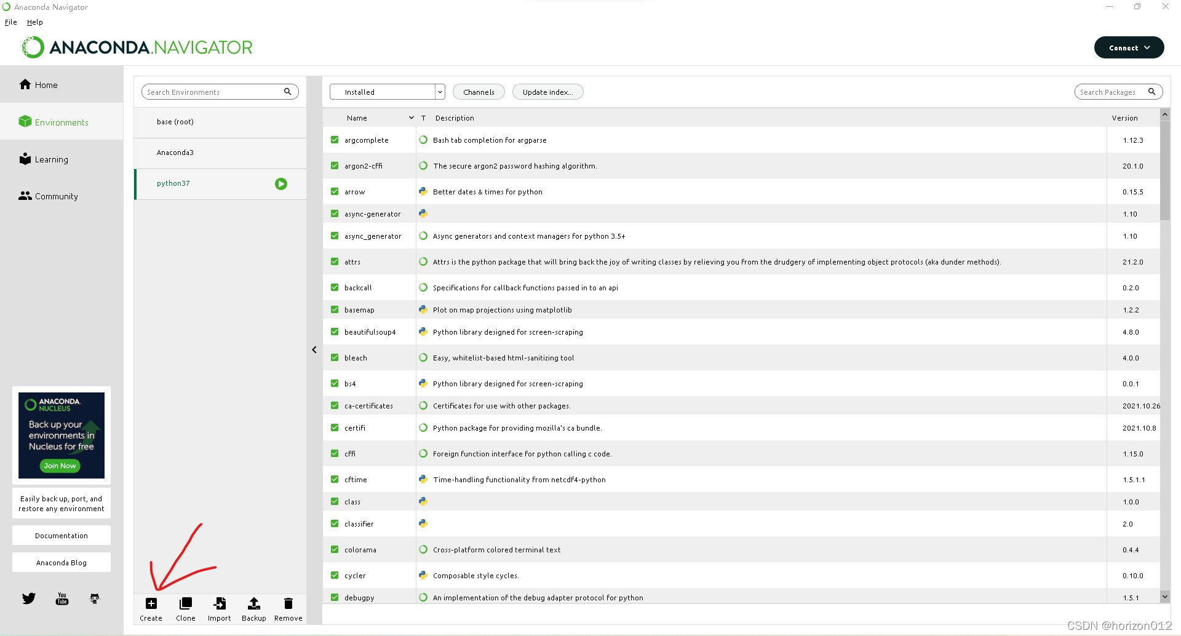Select the base (root) environment
The image size is (1181, 636).
[x=220, y=122]
